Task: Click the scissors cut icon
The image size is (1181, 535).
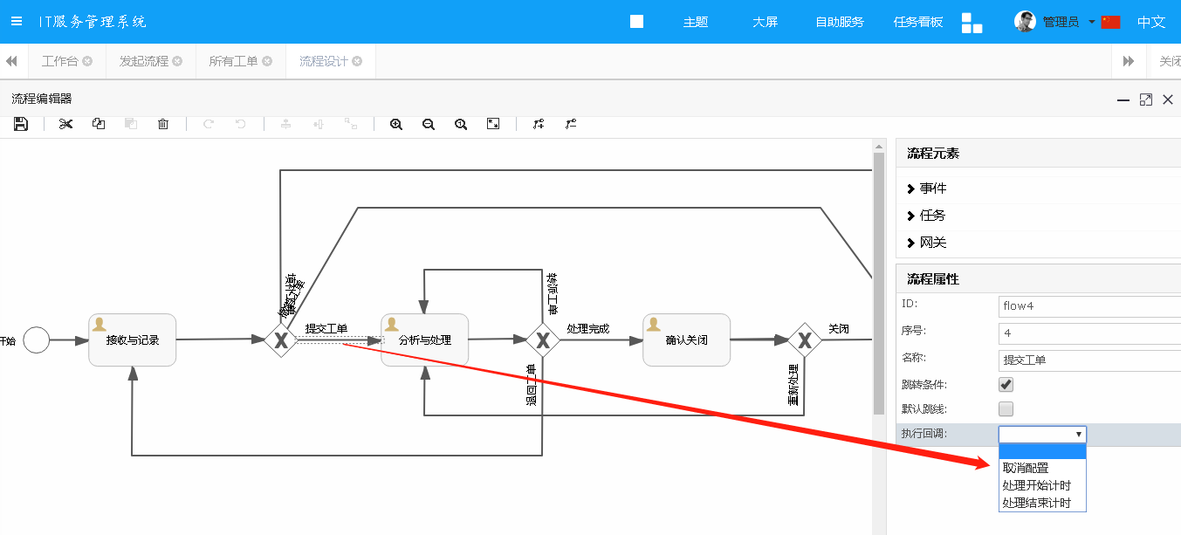Action: [65, 124]
